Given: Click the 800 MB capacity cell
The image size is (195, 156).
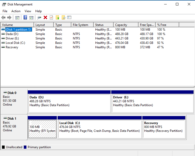Looking at the screenshot, I should (x=120, y=47).
